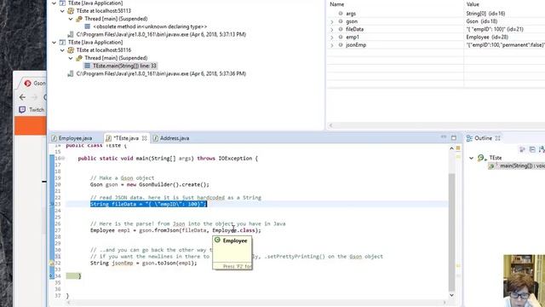Switch to the Address.java editor tab

(171, 138)
